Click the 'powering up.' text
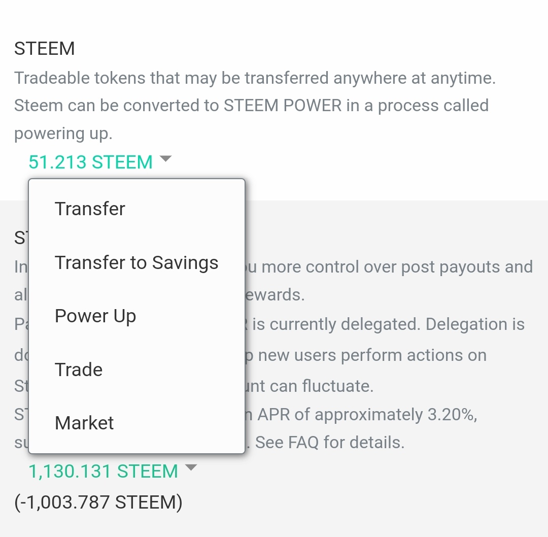 pos(63,133)
